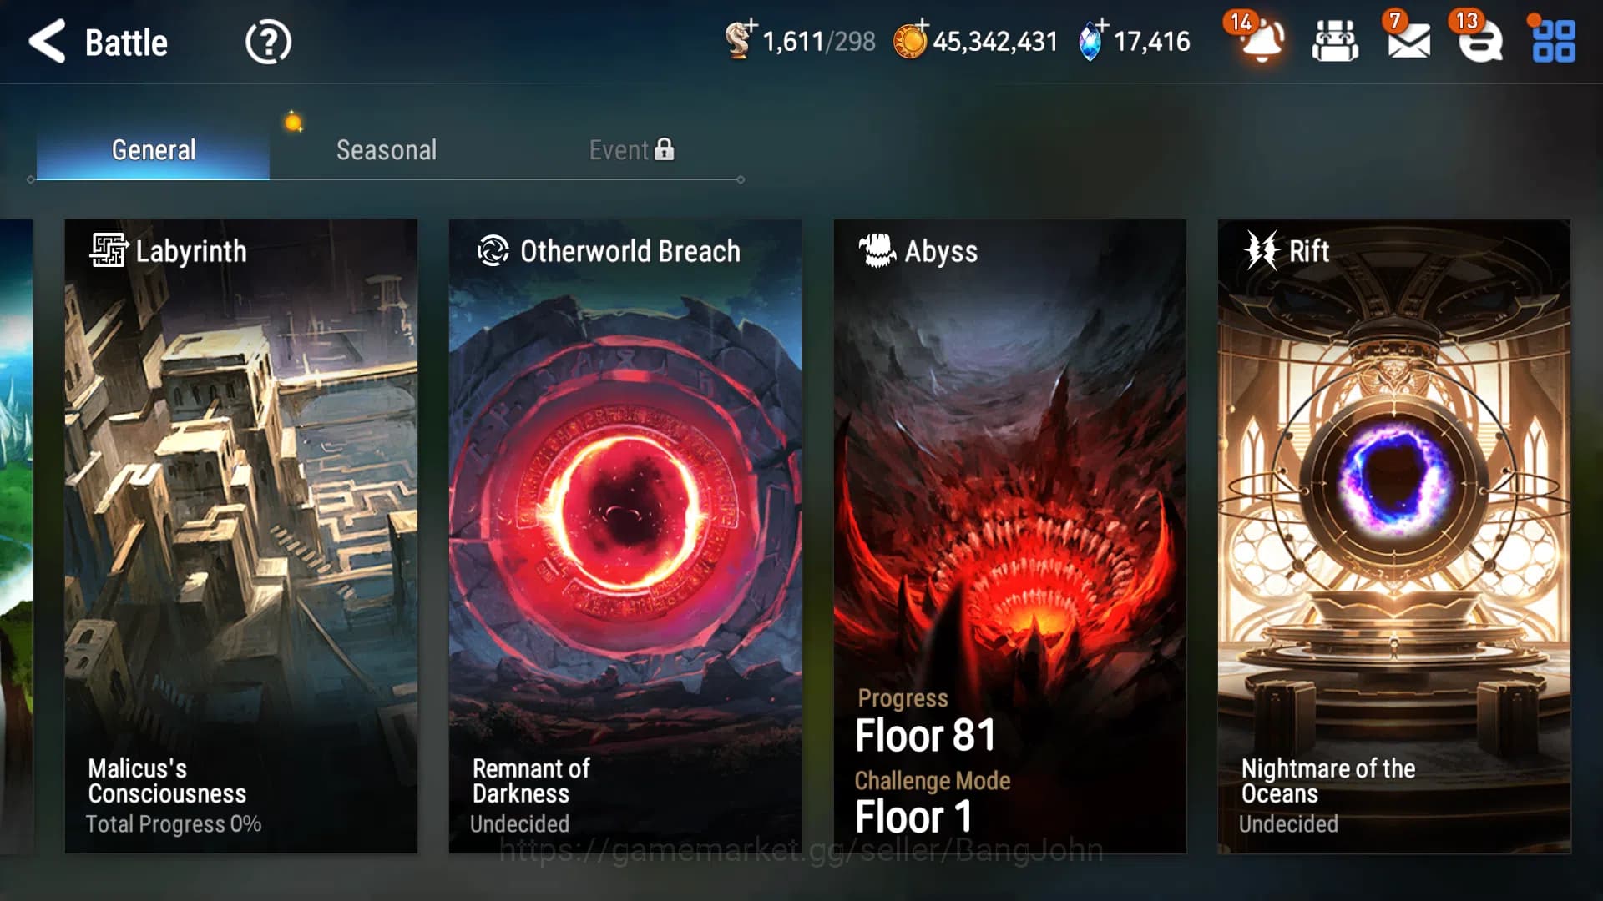Open the help question mark icon
Viewport: 1603px width, 901px height.
(268, 42)
